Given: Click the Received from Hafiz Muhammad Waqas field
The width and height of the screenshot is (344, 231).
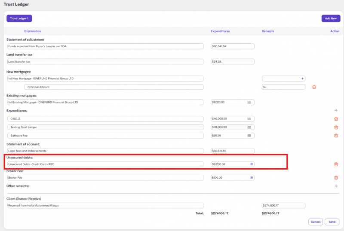Looking at the screenshot, I should point(105,206).
